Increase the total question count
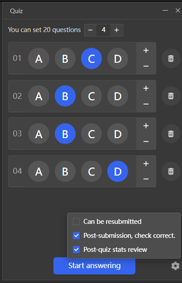 117,30
